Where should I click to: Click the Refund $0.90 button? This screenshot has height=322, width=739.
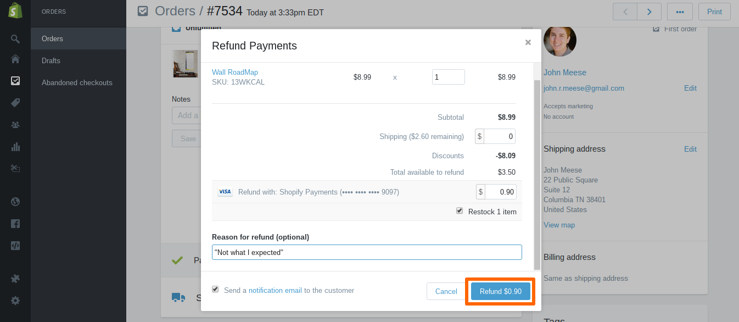[501, 291]
